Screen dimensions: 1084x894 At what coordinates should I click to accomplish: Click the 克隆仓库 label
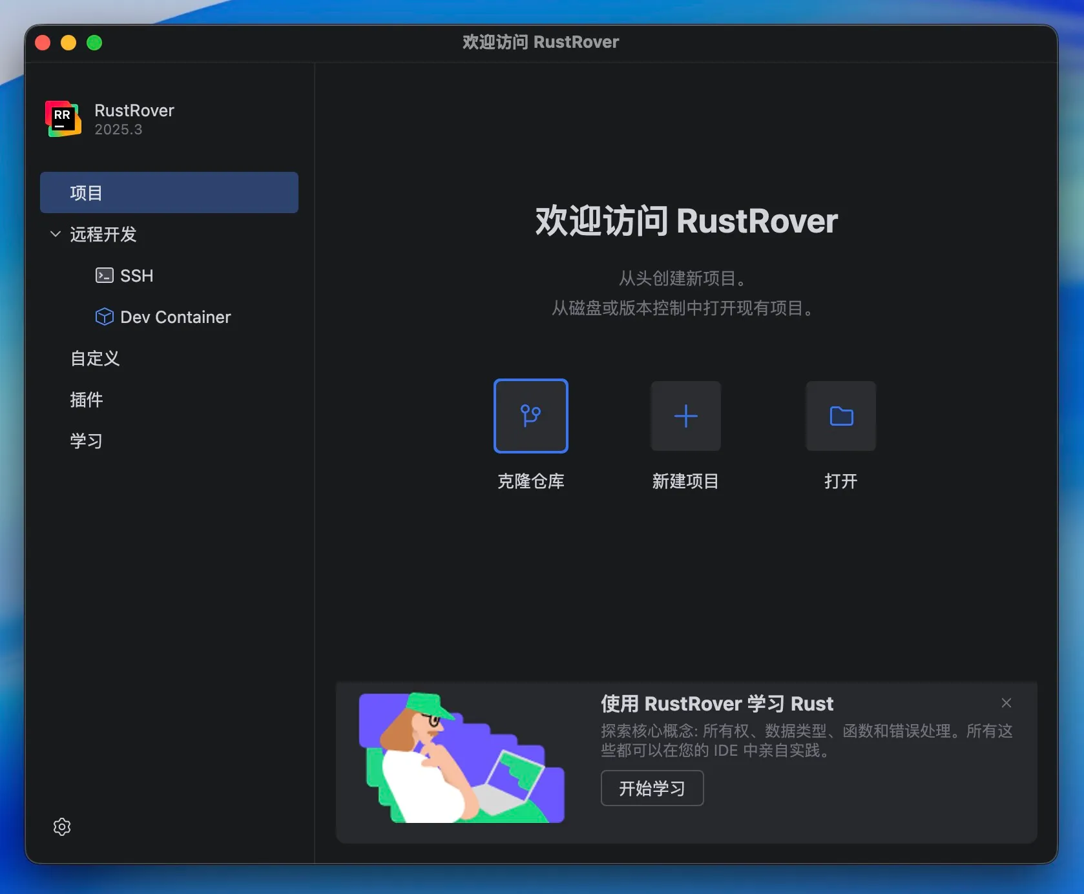click(x=531, y=481)
